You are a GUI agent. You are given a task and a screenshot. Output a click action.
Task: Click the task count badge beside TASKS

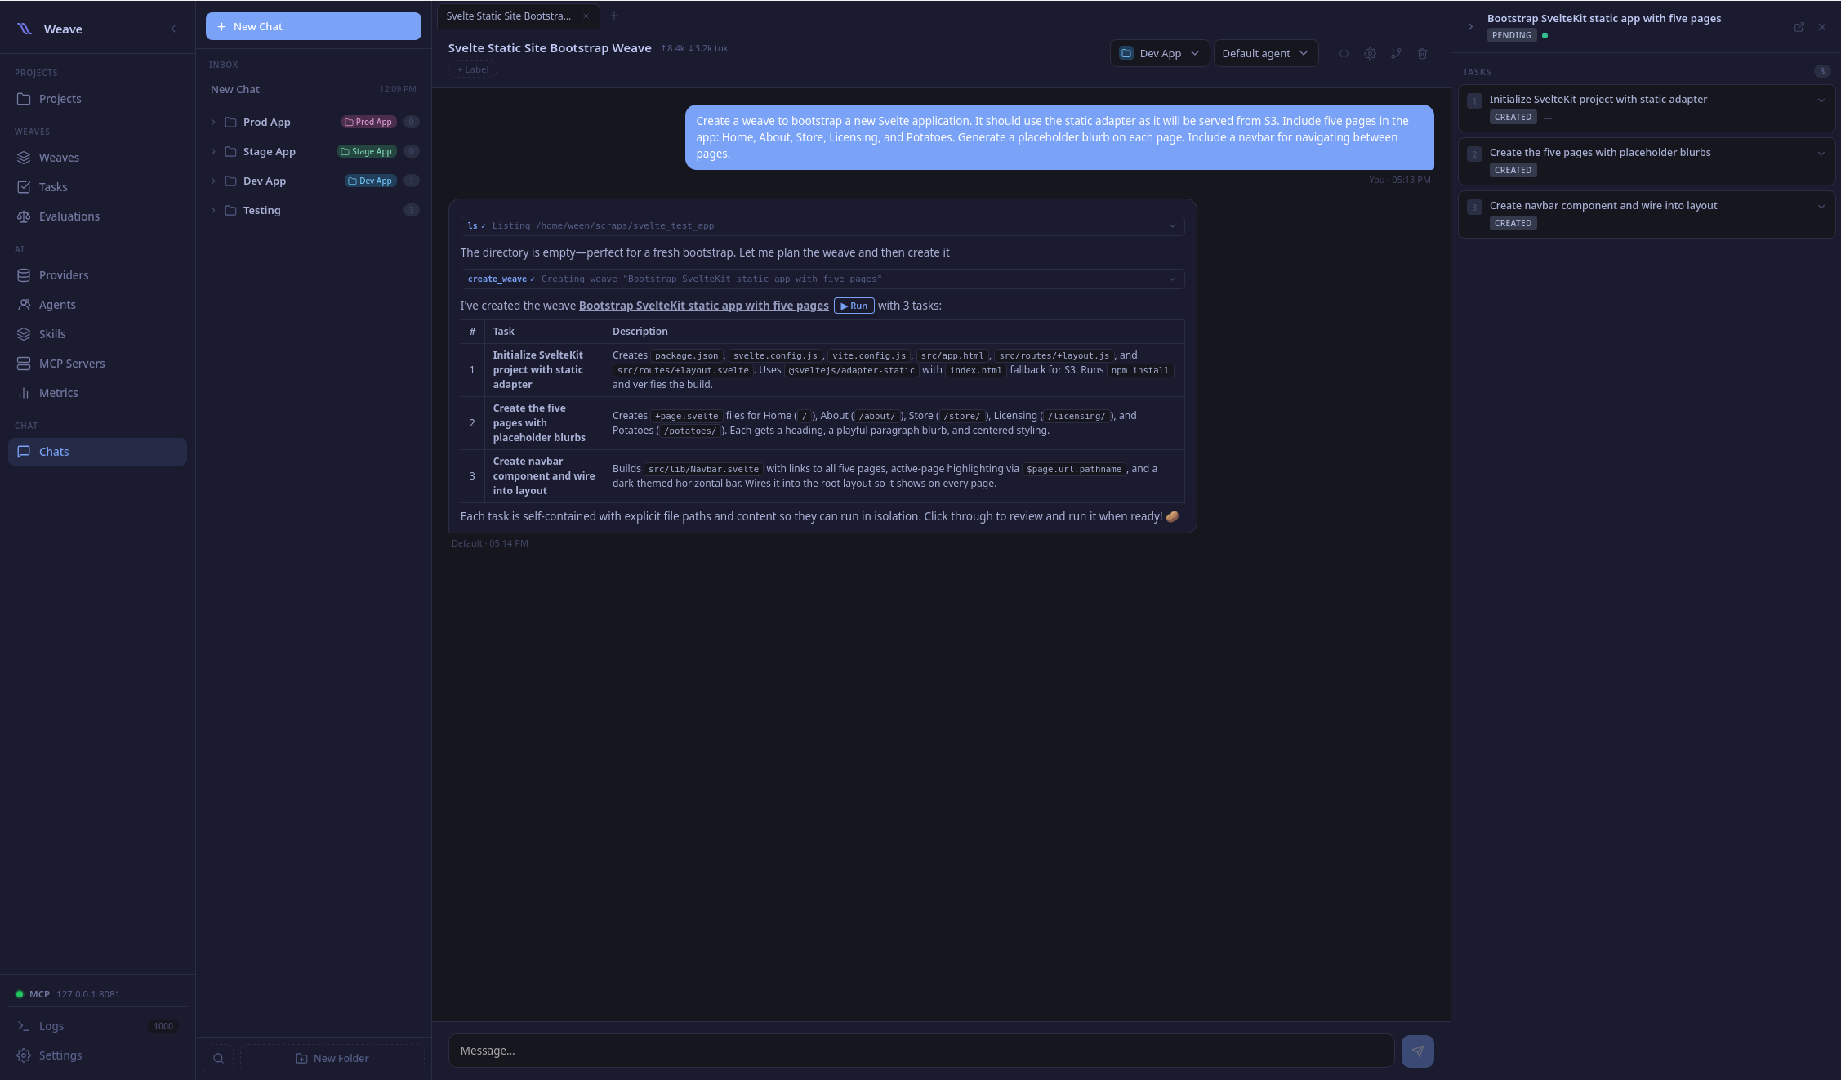coord(1821,71)
